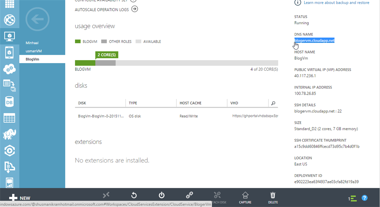The height and width of the screenshot is (207, 380).
Task: Select the Minhaal virtual machine
Action: (32, 43)
